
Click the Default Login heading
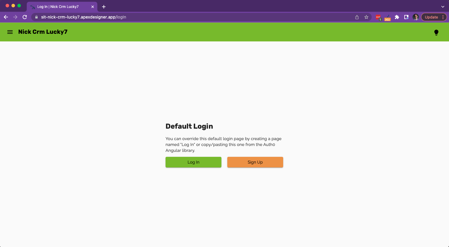(189, 126)
